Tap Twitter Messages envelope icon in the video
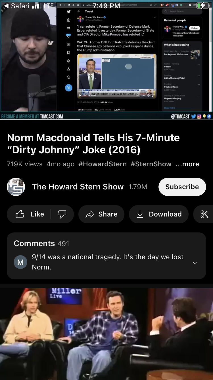 (x=68, y=45)
